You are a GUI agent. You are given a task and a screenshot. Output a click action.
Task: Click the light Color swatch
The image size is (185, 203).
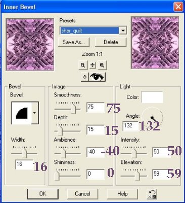pos(152,97)
